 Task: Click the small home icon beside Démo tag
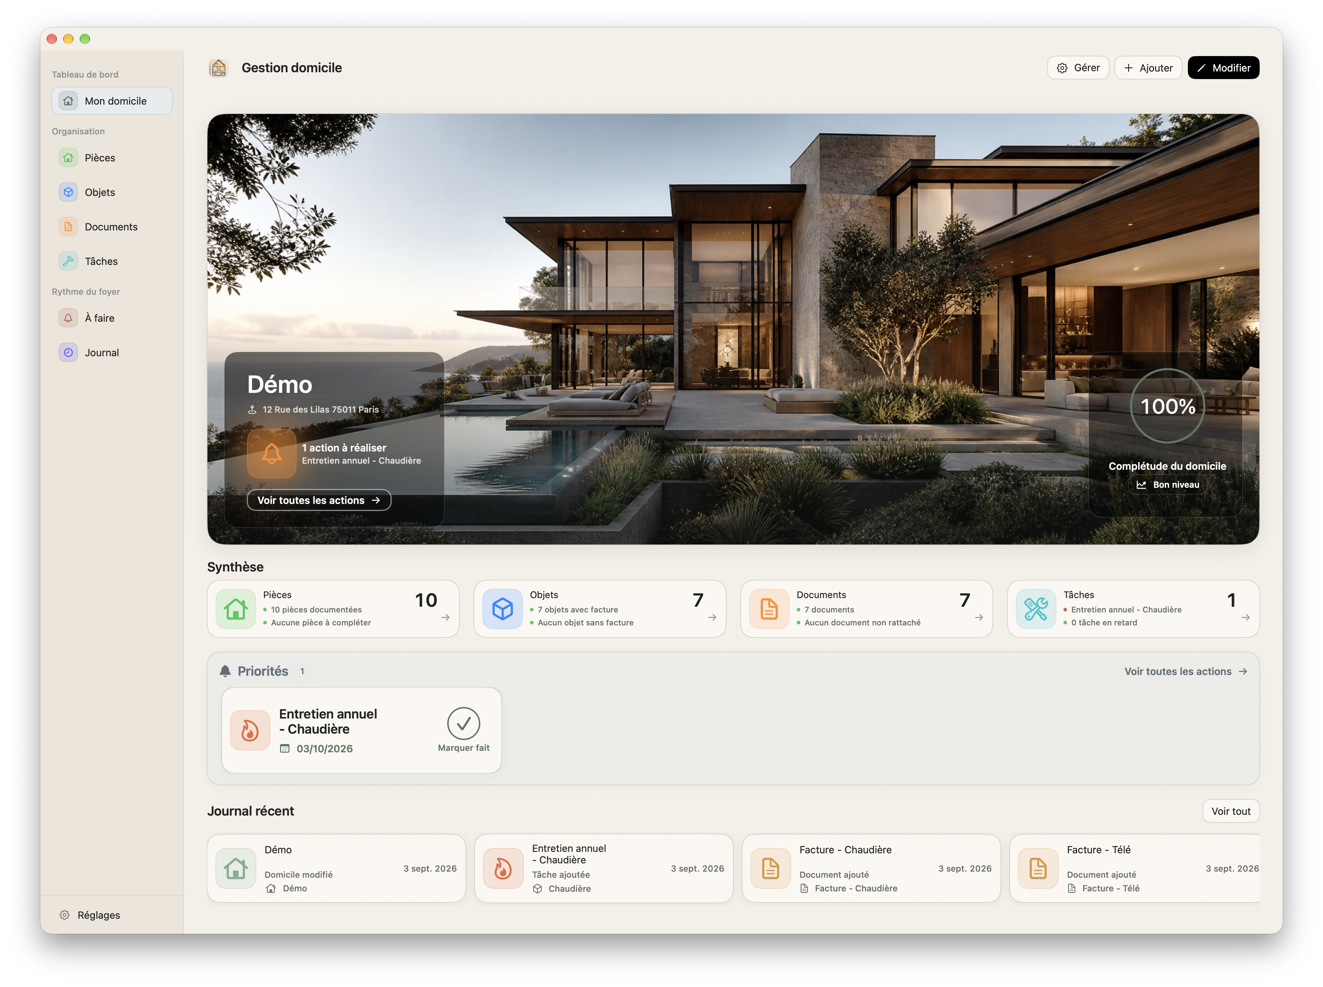click(x=271, y=889)
